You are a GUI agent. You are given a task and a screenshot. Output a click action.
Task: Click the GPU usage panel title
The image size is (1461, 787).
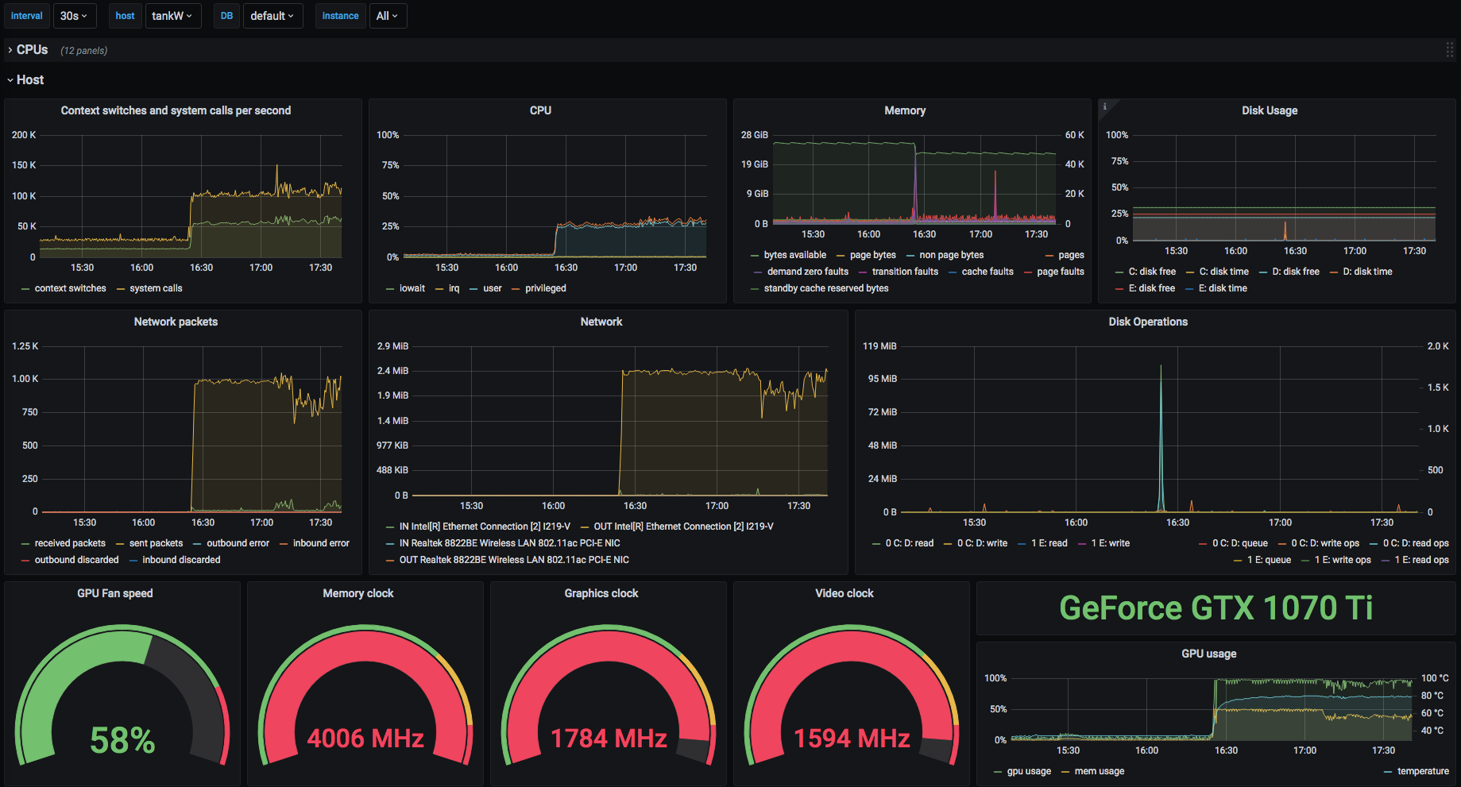[x=1208, y=654]
